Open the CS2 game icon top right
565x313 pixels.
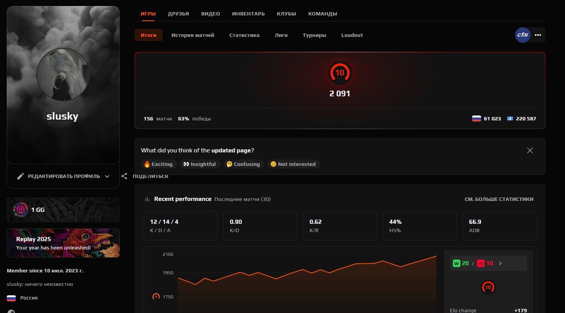522,35
